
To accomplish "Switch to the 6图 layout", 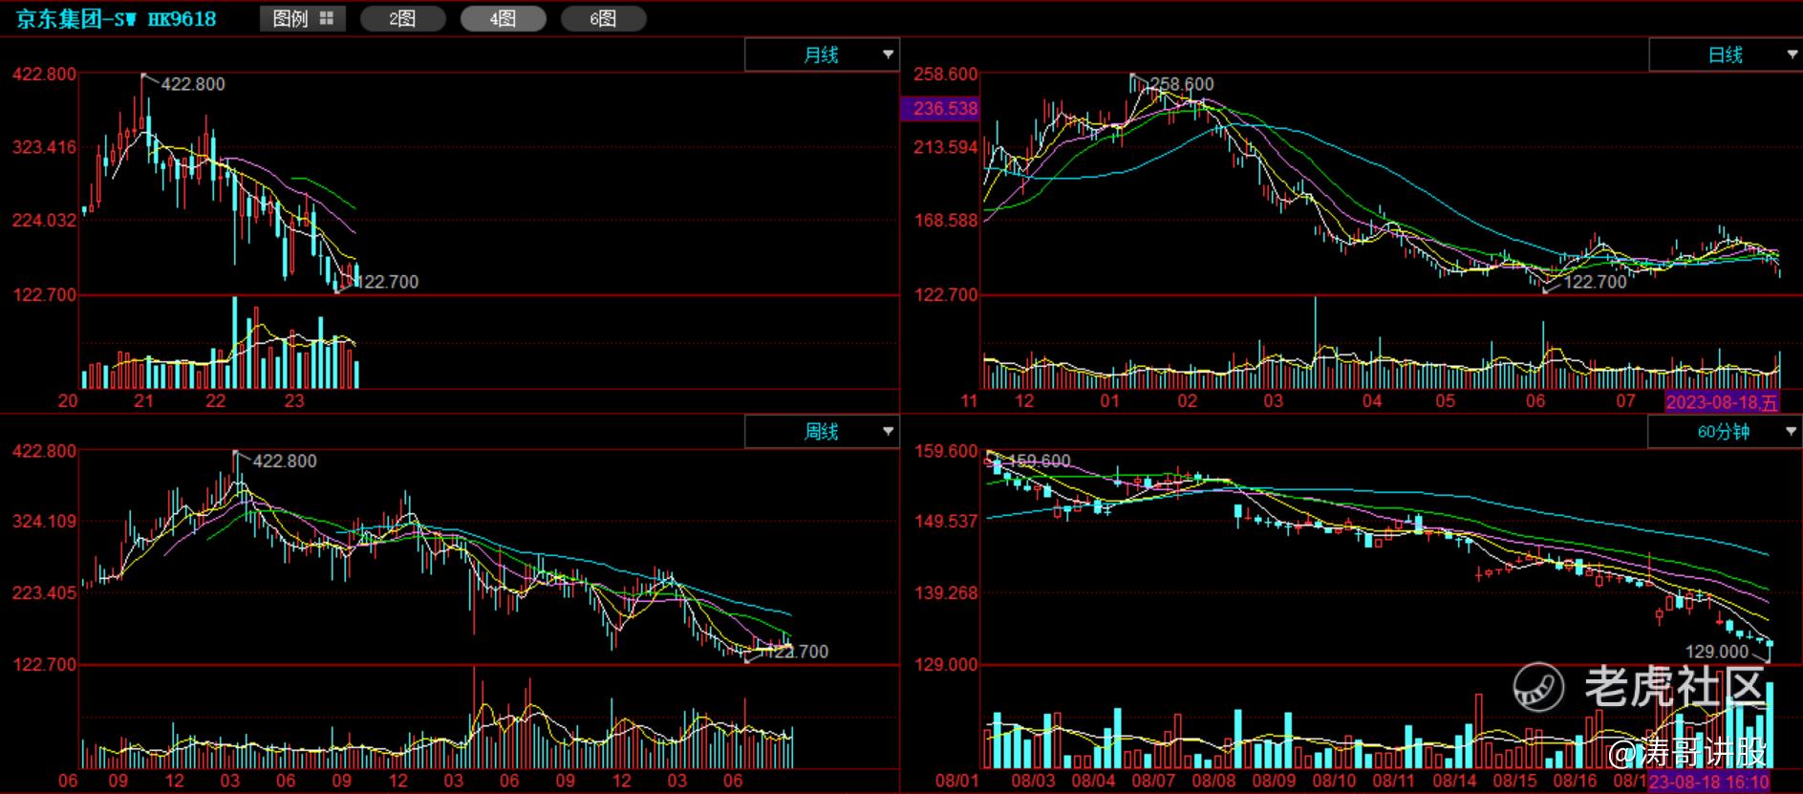I will click(x=603, y=18).
